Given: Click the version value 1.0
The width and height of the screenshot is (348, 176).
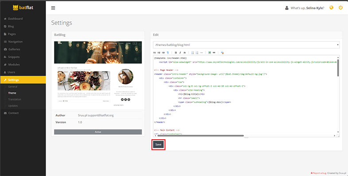Looking at the screenshot, I should point(80,122).
